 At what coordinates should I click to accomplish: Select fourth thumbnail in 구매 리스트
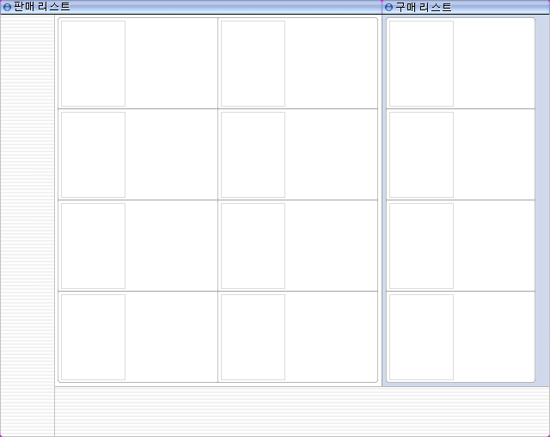[x=421, y=337]
